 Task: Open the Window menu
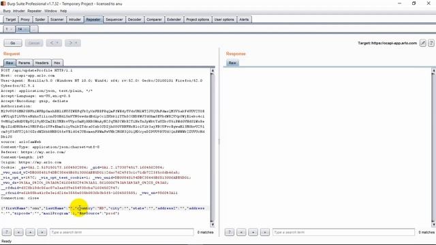pos(50,11)
